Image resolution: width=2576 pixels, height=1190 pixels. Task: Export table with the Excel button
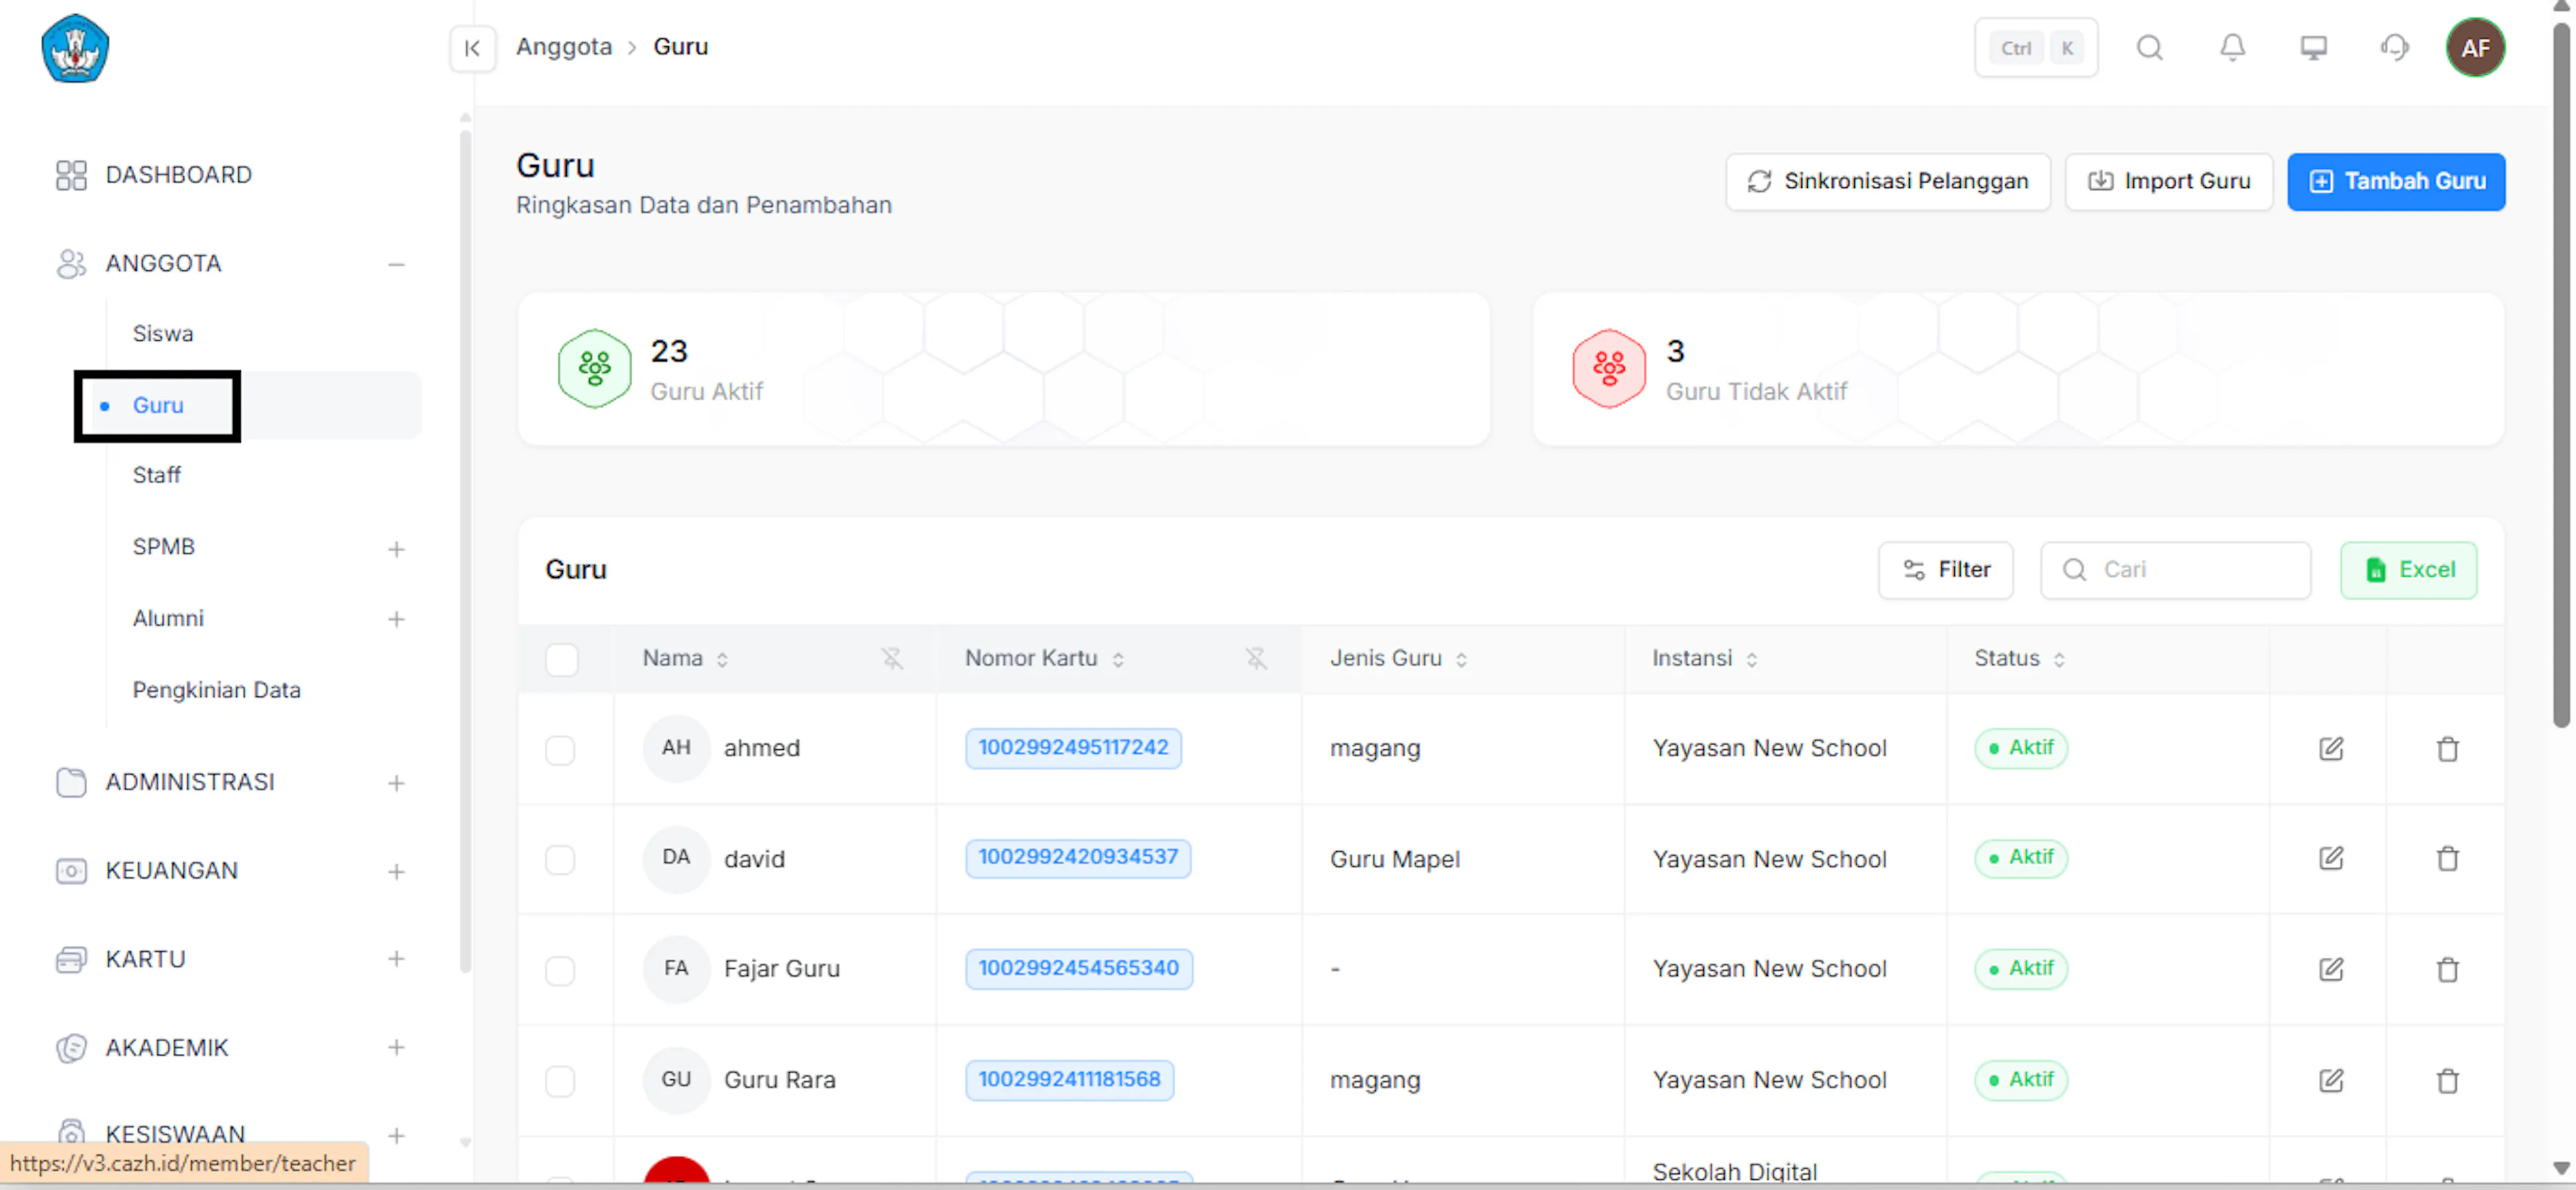2408,570
